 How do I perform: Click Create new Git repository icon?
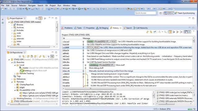coord(35,56)
